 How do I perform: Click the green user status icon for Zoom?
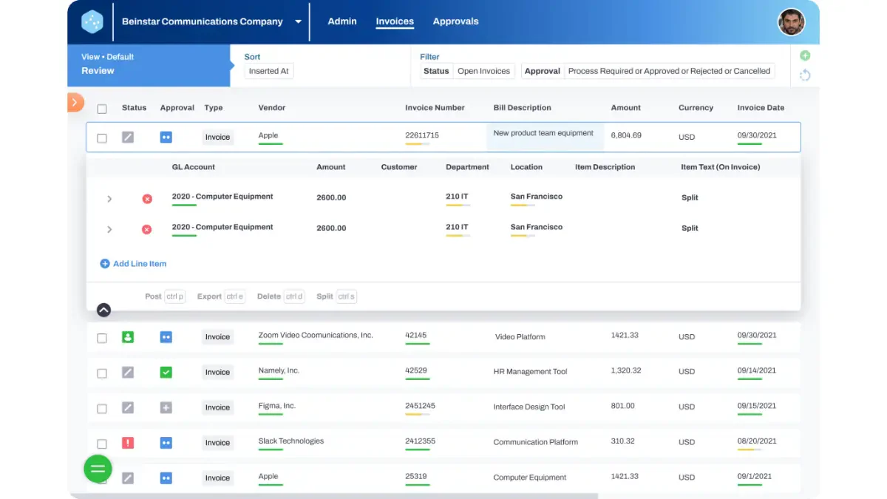pyautogui.click(x=128, y=337)
